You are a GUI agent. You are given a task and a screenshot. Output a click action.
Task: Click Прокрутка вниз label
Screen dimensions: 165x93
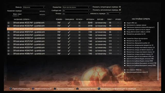click(x=87, y=89)
